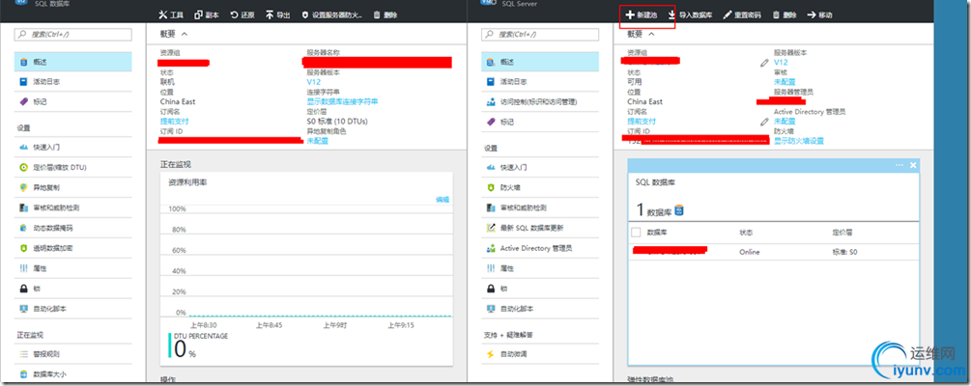The width and height of the screenshot is (971, 386).
Task: Click 未配置 link under 审核
Action: pyautogui.click(x=785, y=82)
